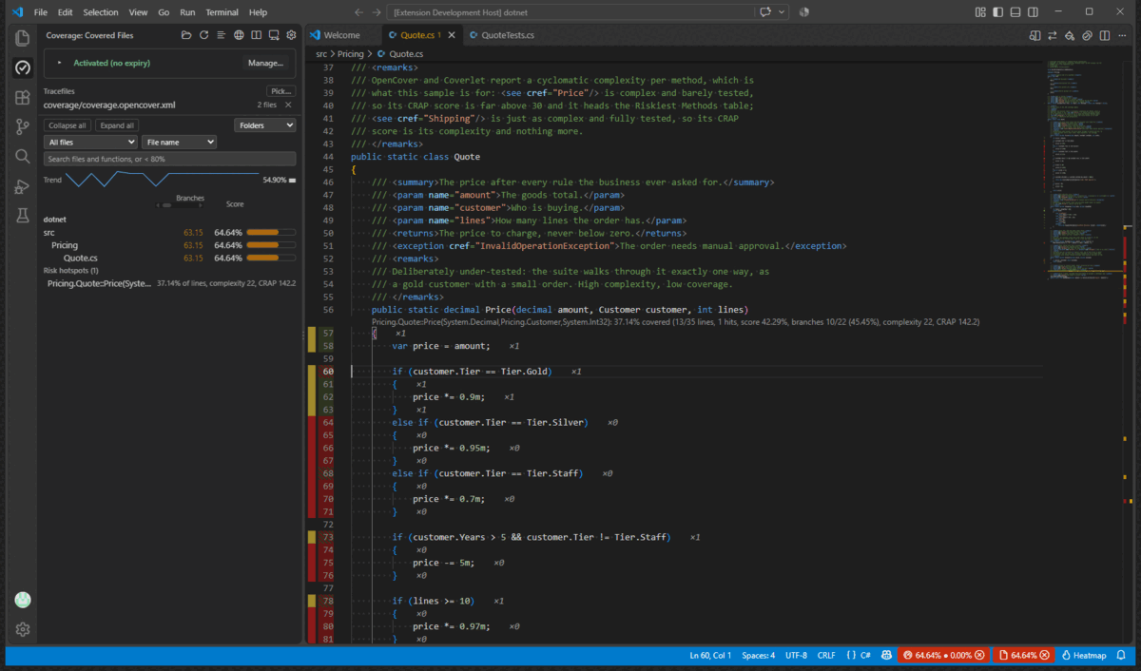The width and height of the screenshot is (1141, 671).
Task: Open the chat icon in title bar
Action: [x=766, y=12]
